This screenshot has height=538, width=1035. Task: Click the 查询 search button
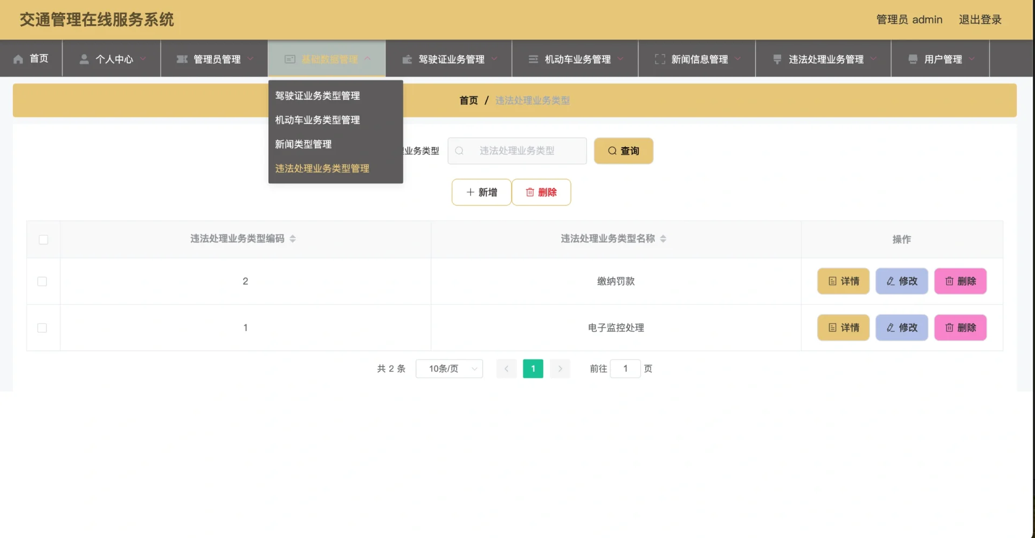click(623, 151)
